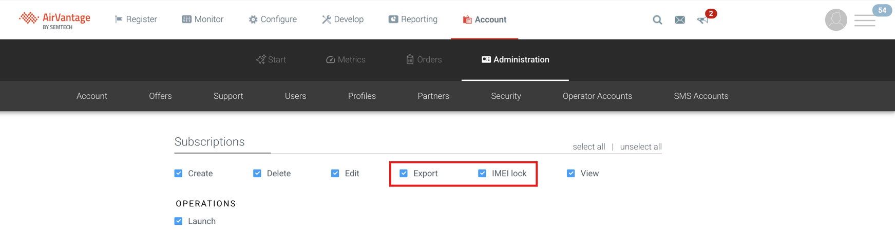Viewport: 895px width, 235px height.
Task: Toggle the Create subscription checkbox
Action: click(178, 174)
